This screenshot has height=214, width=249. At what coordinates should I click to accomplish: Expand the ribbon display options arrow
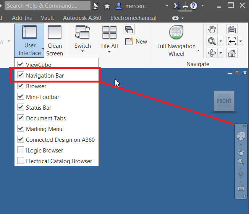click(183, 18)
